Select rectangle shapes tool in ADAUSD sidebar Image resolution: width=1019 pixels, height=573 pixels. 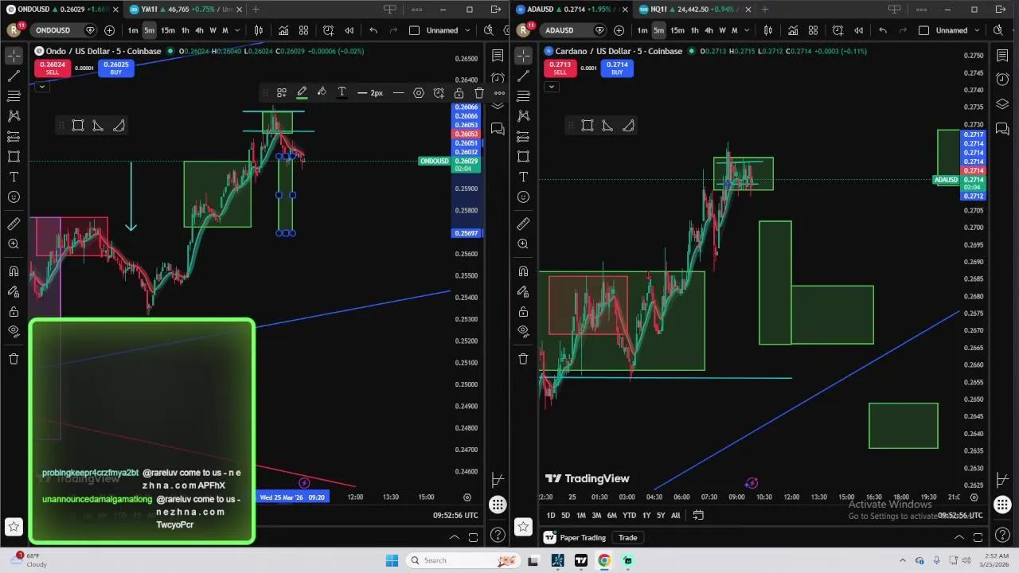click(523, 157)
